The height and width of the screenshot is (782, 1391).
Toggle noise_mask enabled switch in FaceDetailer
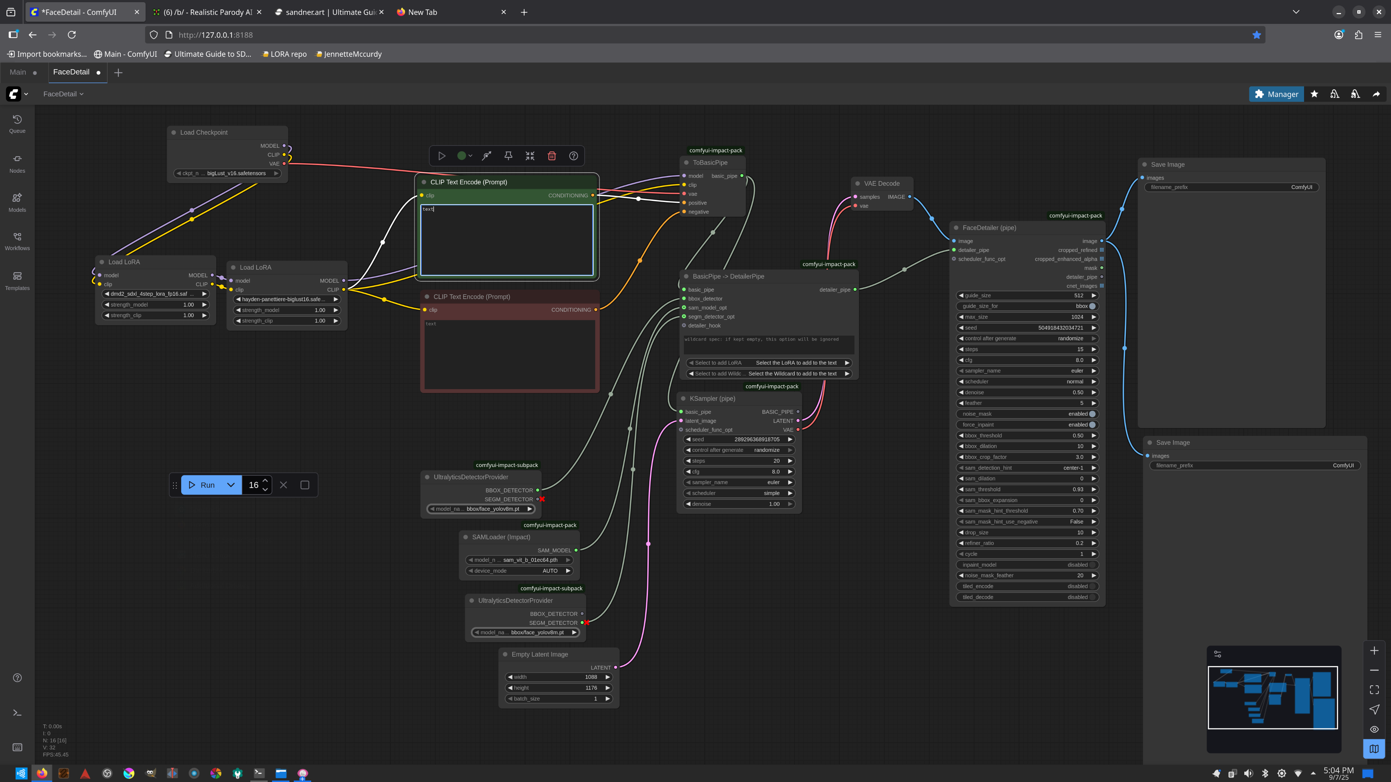1093,414
